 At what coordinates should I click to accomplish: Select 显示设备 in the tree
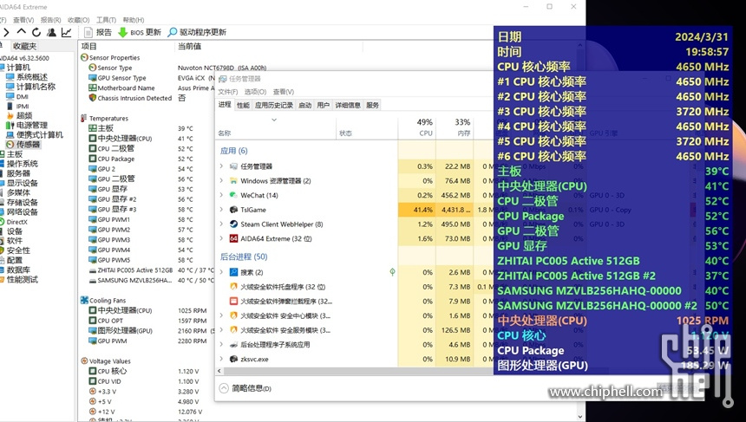tap(22, 183)
